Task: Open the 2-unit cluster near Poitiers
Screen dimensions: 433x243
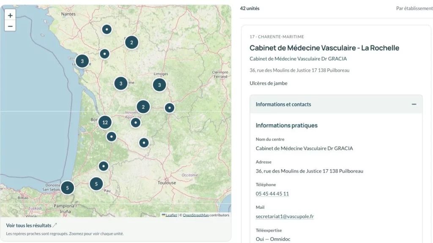Action: (x=132, y=43)
